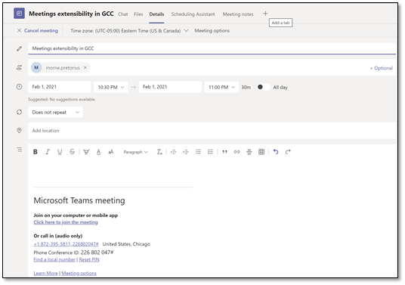Screen dimensions: 405x285
Task: Undo the last edit
Action: 276,152
